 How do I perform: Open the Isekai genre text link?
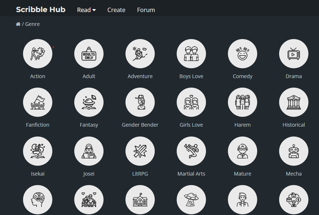pyautogui.click(x=38, y=174)
